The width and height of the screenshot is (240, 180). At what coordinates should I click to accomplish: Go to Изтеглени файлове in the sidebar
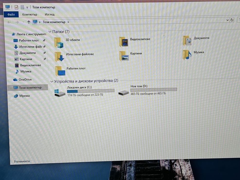pyautogui.click(x=28, y=47)
